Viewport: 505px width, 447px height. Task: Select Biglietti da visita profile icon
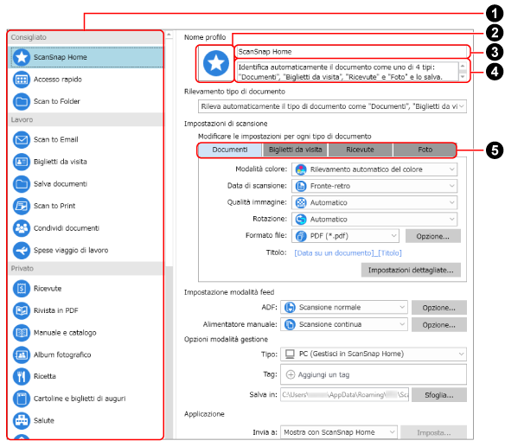pos(22,162)
